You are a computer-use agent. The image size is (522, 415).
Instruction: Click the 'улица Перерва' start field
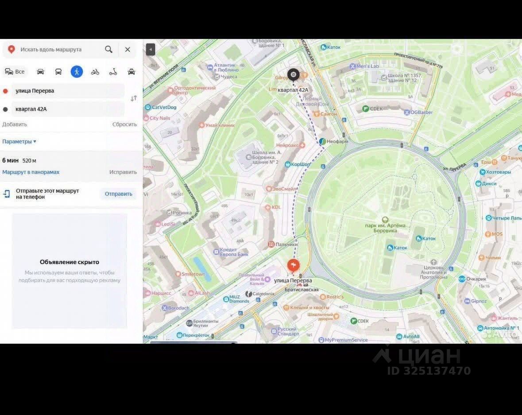pyautogui.click(x=66, y=91)
